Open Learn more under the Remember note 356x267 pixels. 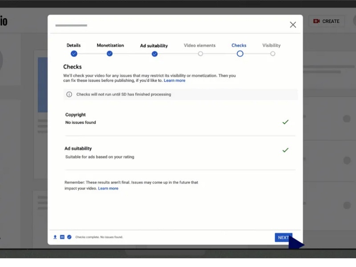108,188
